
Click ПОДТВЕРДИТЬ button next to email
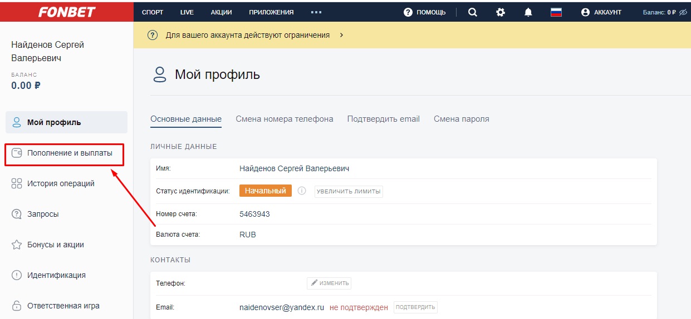pyautogui.click(x=415, y=307)
